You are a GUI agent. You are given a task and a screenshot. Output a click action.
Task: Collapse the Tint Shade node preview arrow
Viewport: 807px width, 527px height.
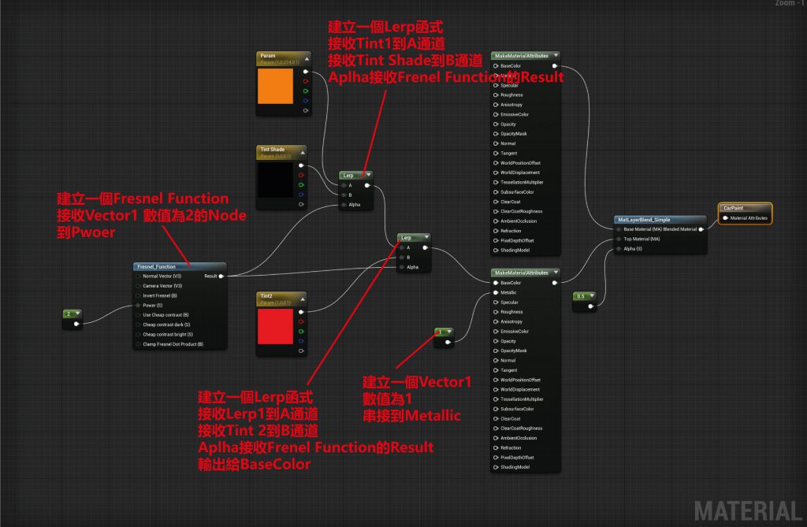tap(300, 149)
